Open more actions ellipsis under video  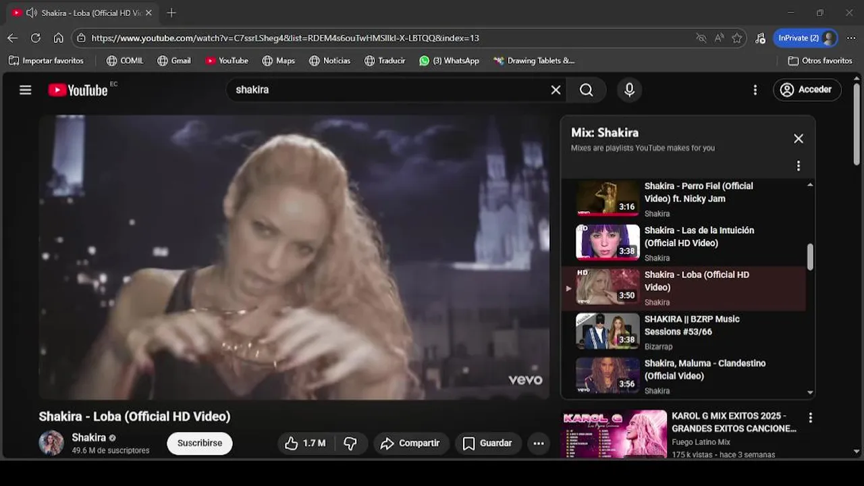pos(539,443)
